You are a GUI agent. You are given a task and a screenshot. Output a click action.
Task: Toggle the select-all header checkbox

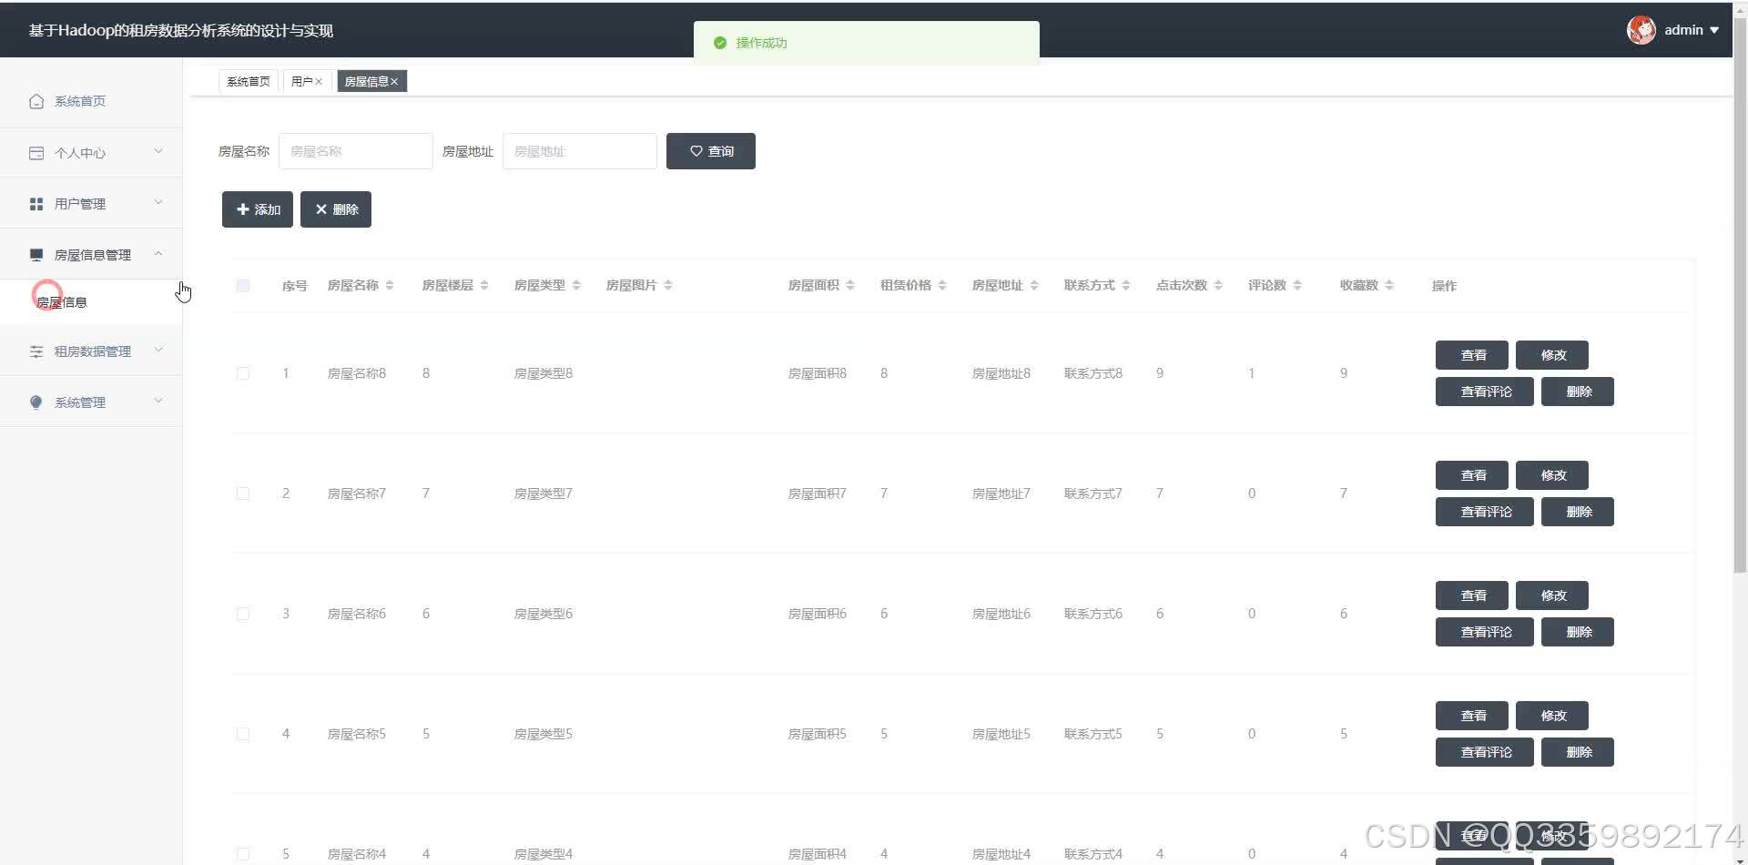243,286
